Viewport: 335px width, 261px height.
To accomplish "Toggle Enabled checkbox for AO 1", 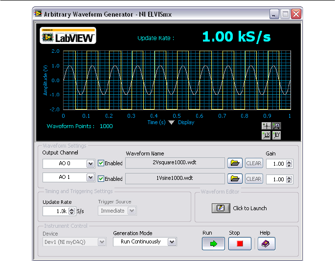I will (101, 178).
